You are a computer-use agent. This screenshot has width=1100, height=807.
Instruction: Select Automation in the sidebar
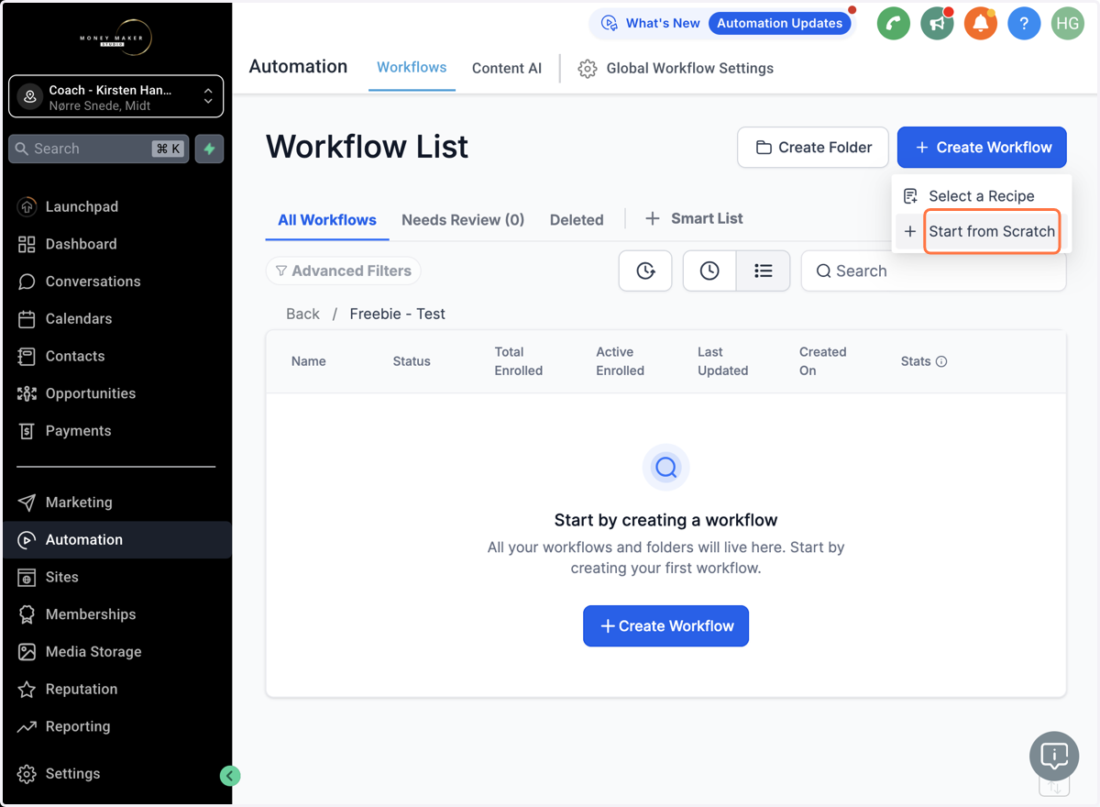tap(115, 539)
